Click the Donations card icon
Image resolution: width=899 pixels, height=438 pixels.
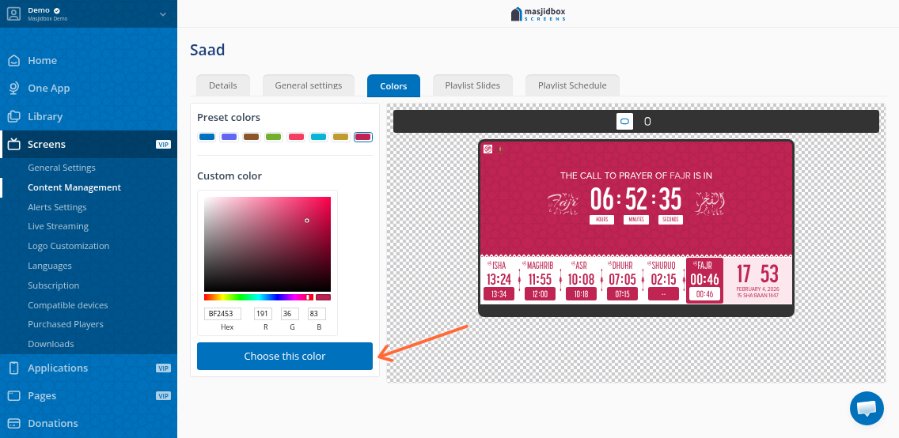coord(13,423)
